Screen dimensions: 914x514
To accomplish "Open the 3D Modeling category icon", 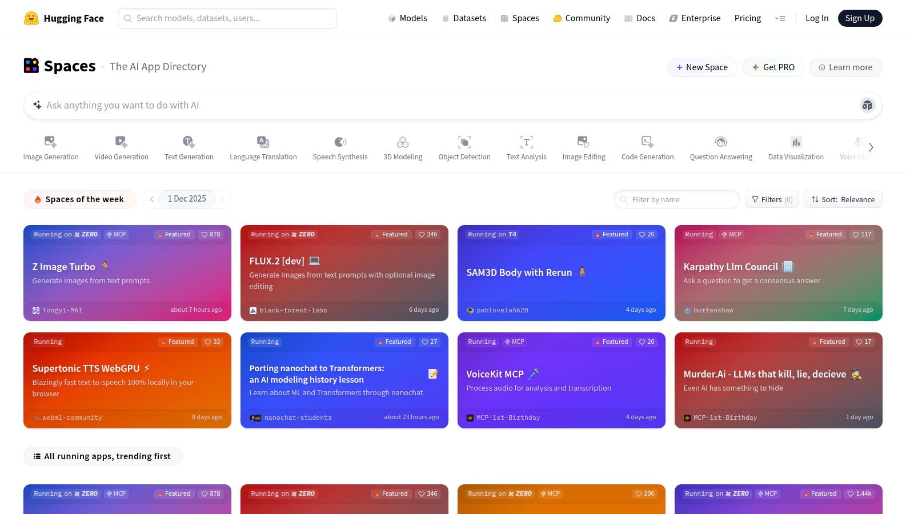I will [x=403, y=142].
